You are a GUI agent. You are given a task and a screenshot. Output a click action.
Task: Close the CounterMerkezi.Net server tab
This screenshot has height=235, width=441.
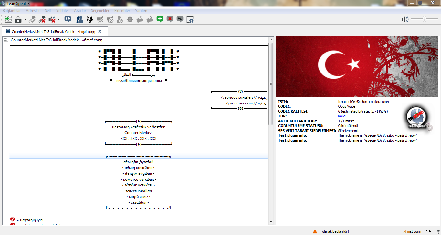tap(100, 31)
